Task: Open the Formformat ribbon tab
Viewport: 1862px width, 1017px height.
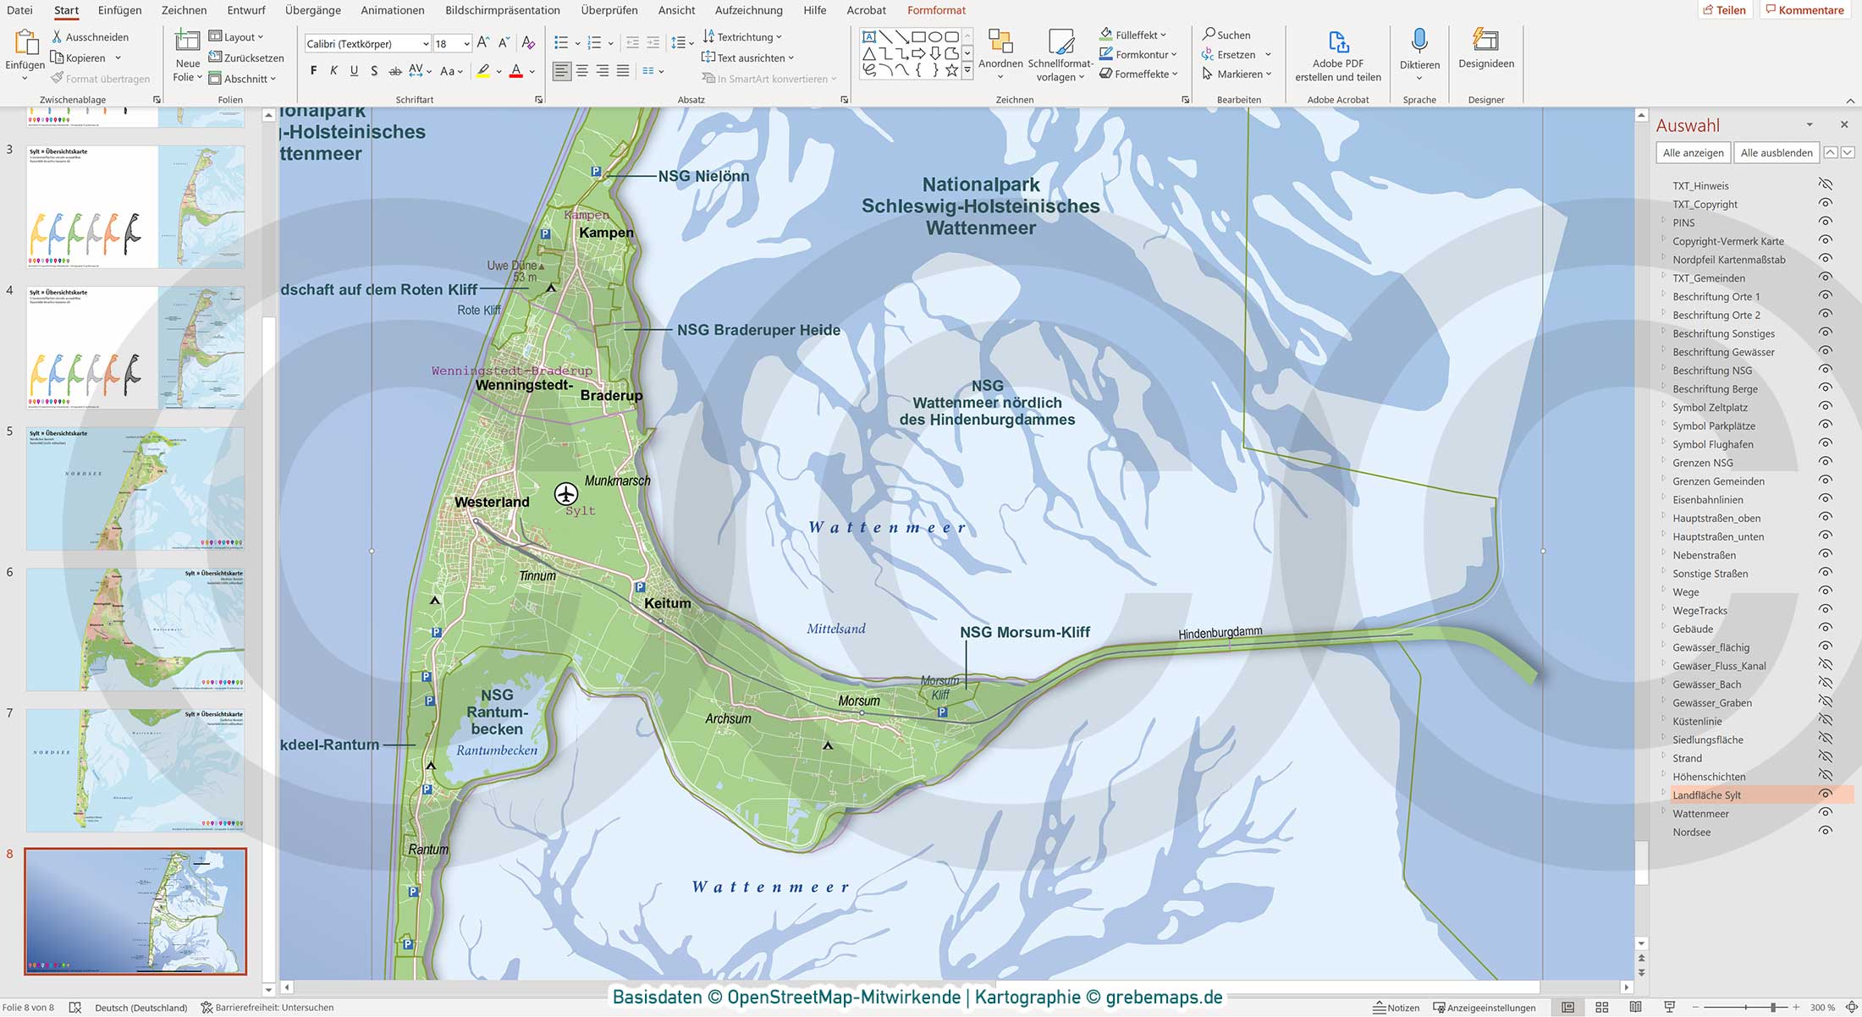Action: (935, 10)
